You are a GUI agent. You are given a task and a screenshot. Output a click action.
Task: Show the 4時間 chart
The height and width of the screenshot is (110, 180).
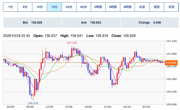[113, 7]
